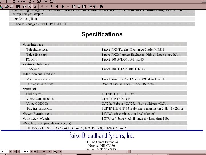Open the Help menu
Viewport: 206px width, 155px height.
pos(53,1)
